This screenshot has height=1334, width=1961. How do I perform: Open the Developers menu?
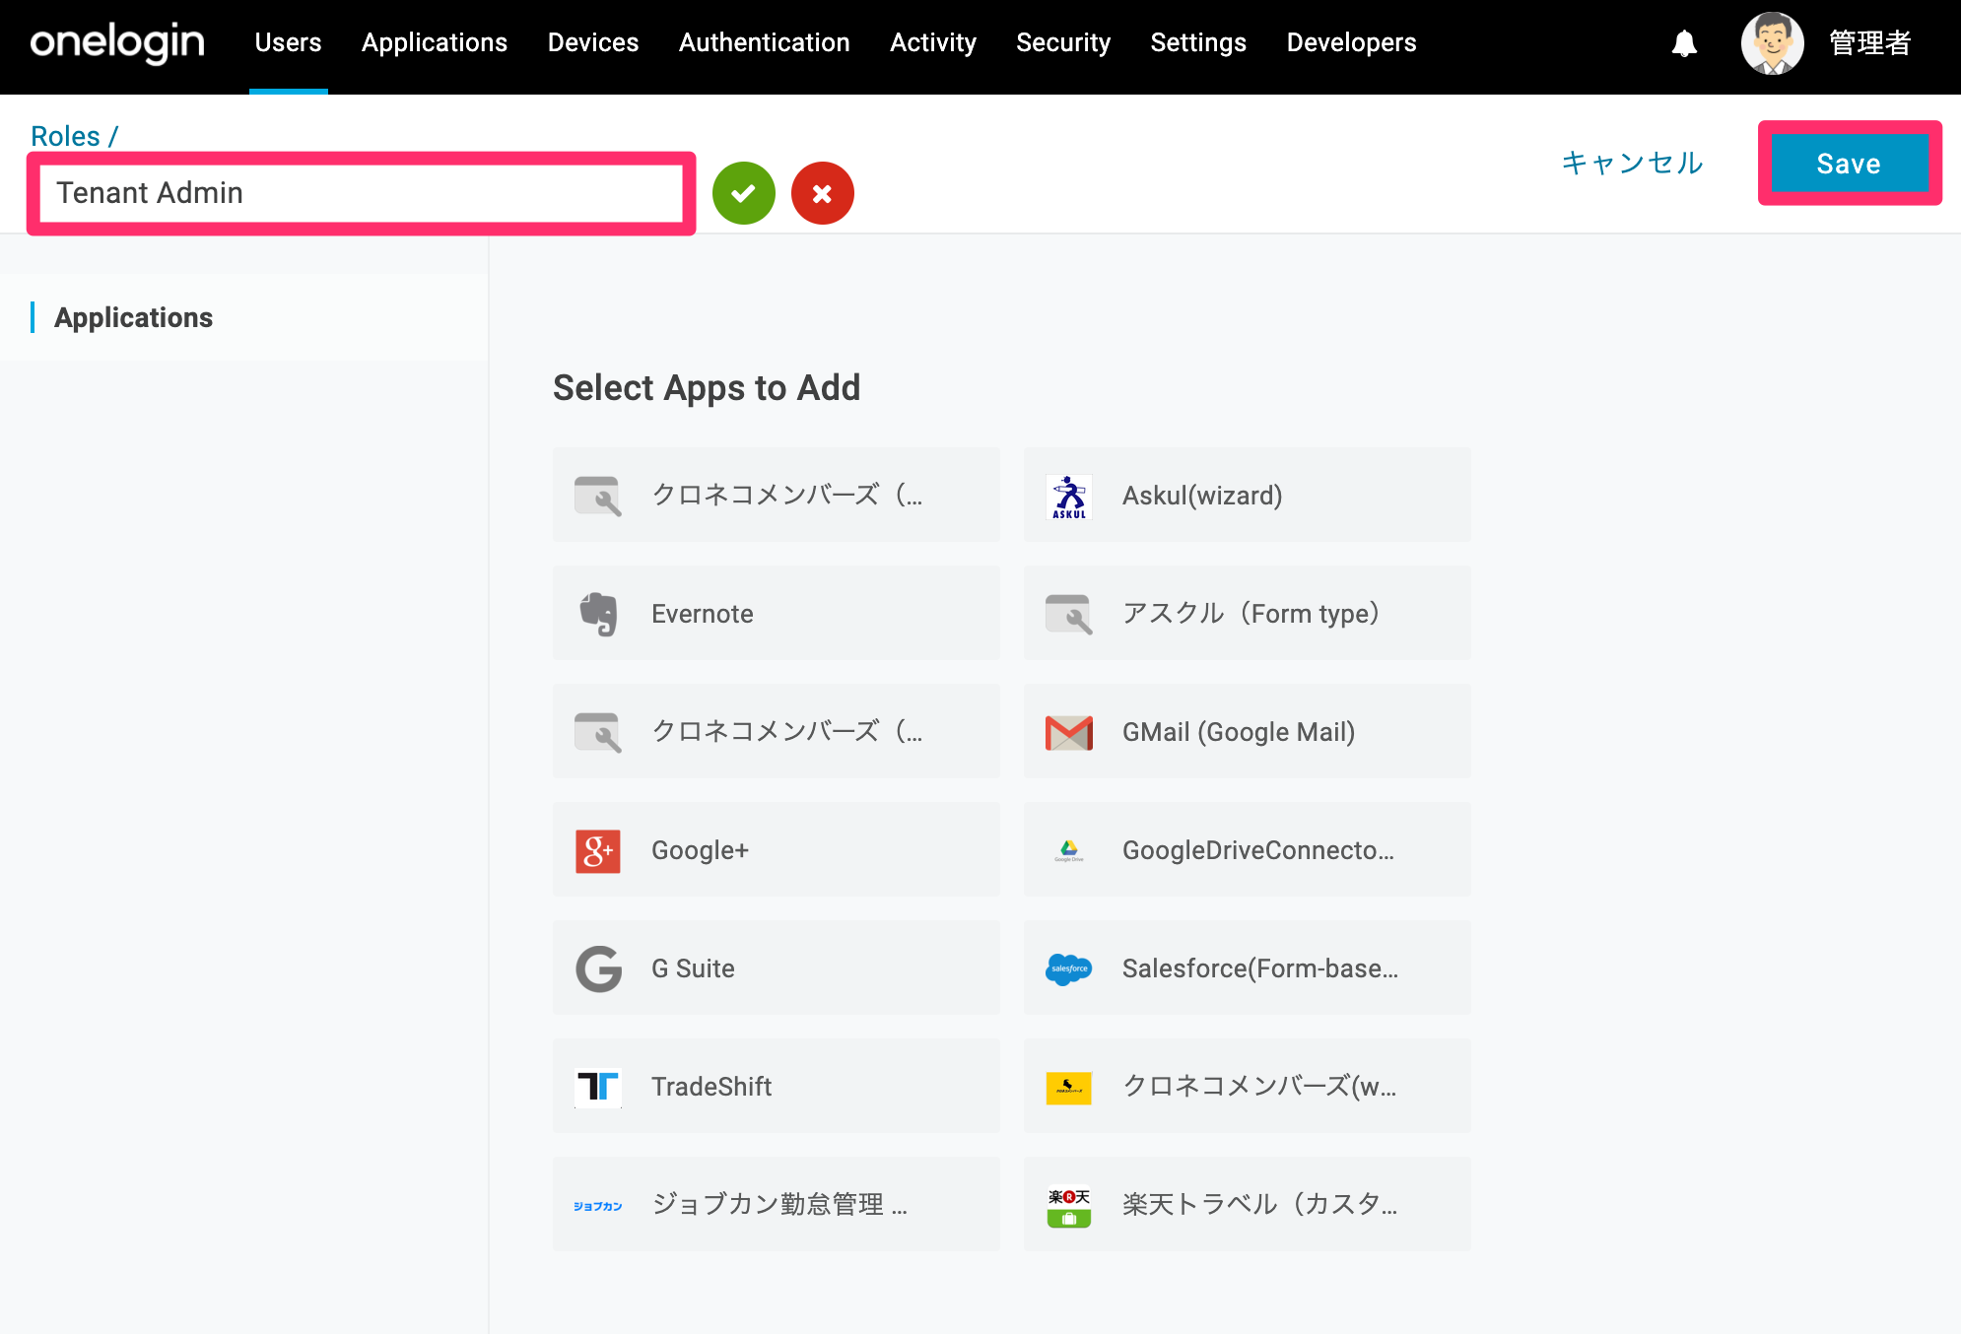coord(1352,42)
